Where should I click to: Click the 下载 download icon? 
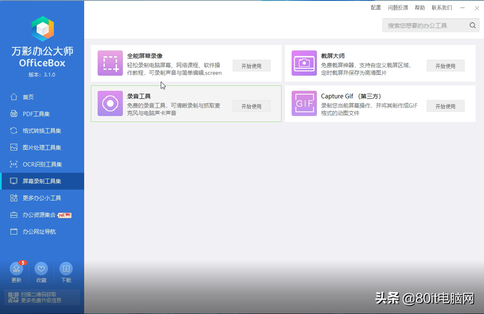click(x=66, y=268)
